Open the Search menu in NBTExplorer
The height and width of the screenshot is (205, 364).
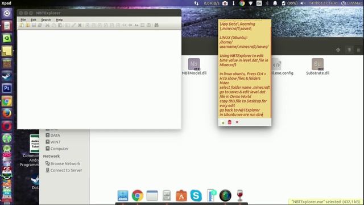tap(46, 20)
